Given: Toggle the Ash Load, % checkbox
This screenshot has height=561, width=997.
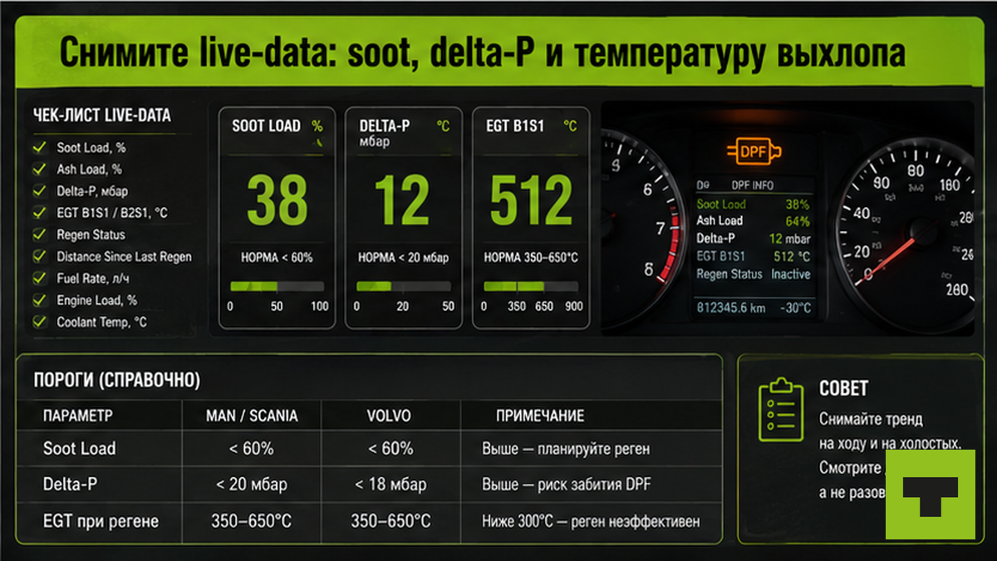Looking at the screenshot, I should coord(38,170).
